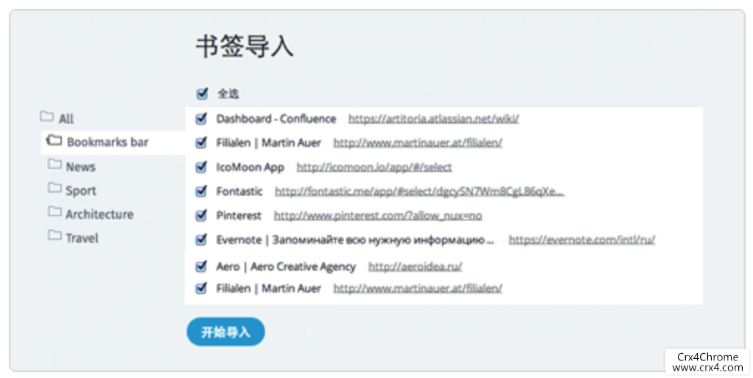Screen dimensions: 753x378
Task: Click the All folder icon
Action: pyautogui.click(x=47, y=117)
